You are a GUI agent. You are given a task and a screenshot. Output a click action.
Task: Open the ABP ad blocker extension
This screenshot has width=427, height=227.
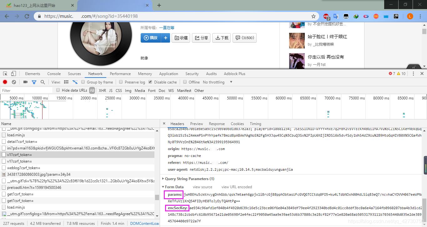[326, 16]
